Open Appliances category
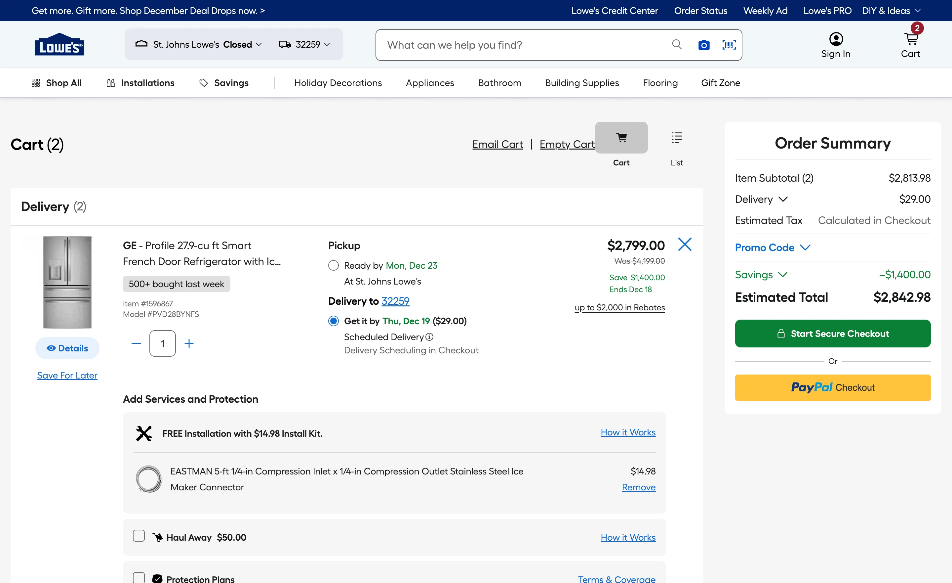This screenshot has height=583, width=952. [430, 83]
